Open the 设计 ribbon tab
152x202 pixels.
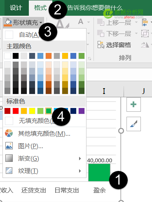coord(16,8)
